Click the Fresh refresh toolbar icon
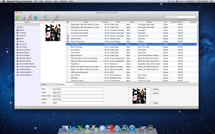 tap(18, 17)
